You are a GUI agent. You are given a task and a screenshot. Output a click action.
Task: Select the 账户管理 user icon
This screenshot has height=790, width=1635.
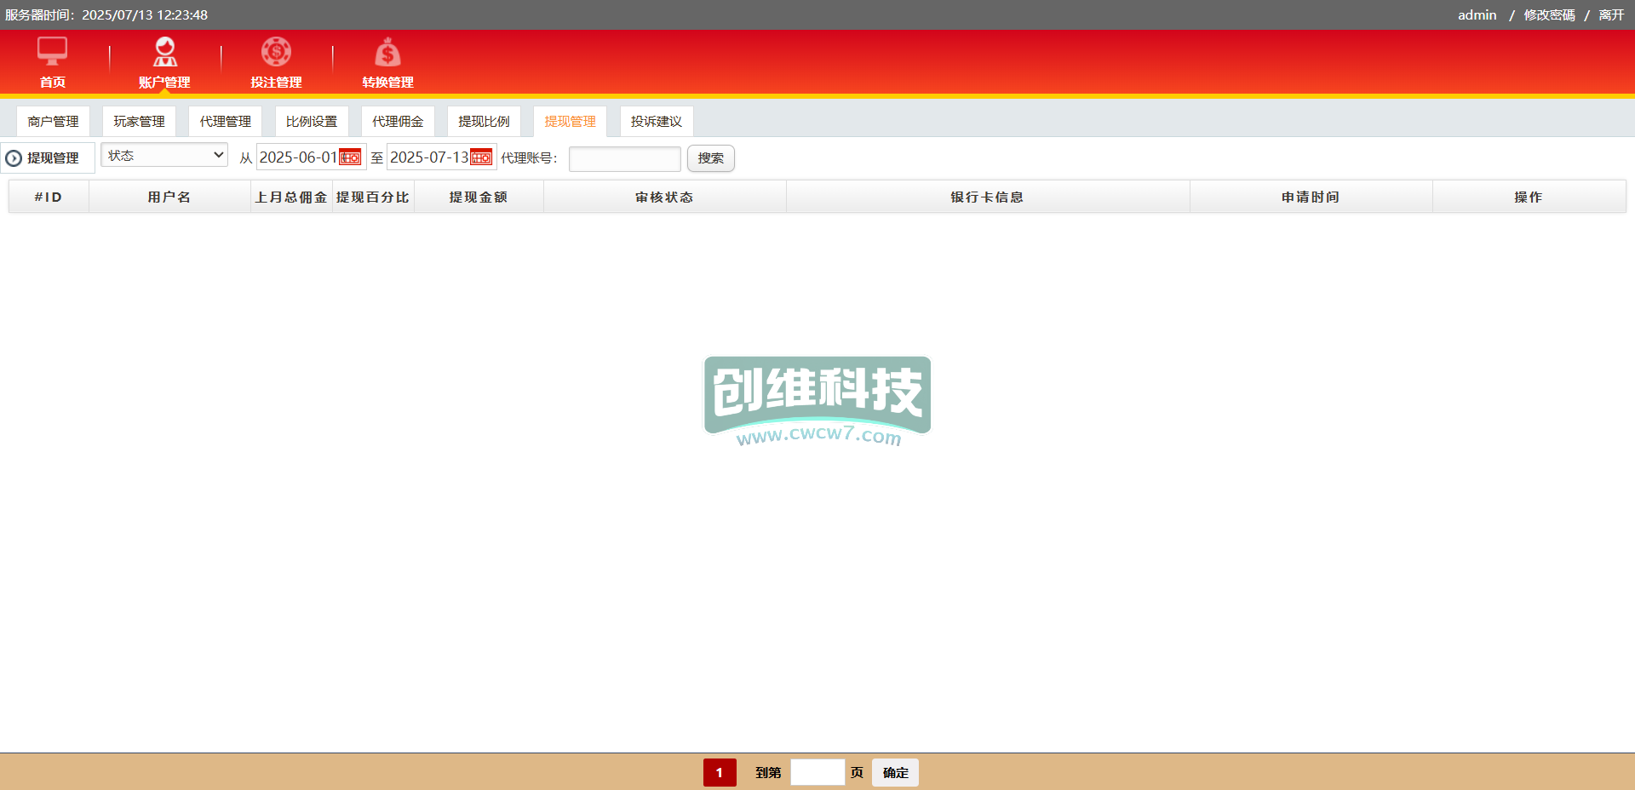pyautogui.click(x=164, y=52)
